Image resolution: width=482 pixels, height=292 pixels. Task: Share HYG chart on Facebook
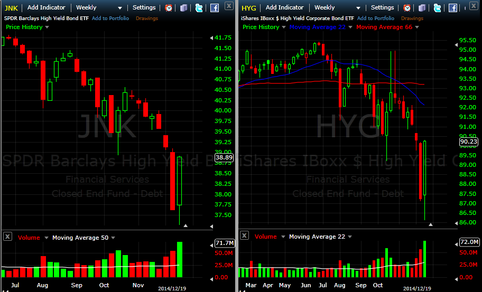pos(453,8)
